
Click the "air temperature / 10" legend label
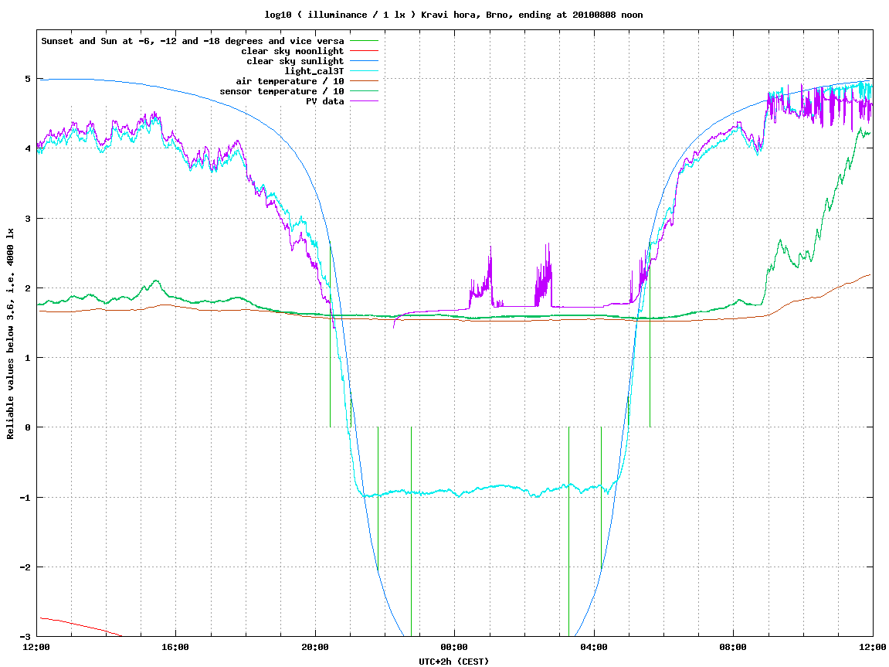tap(290, 81)
